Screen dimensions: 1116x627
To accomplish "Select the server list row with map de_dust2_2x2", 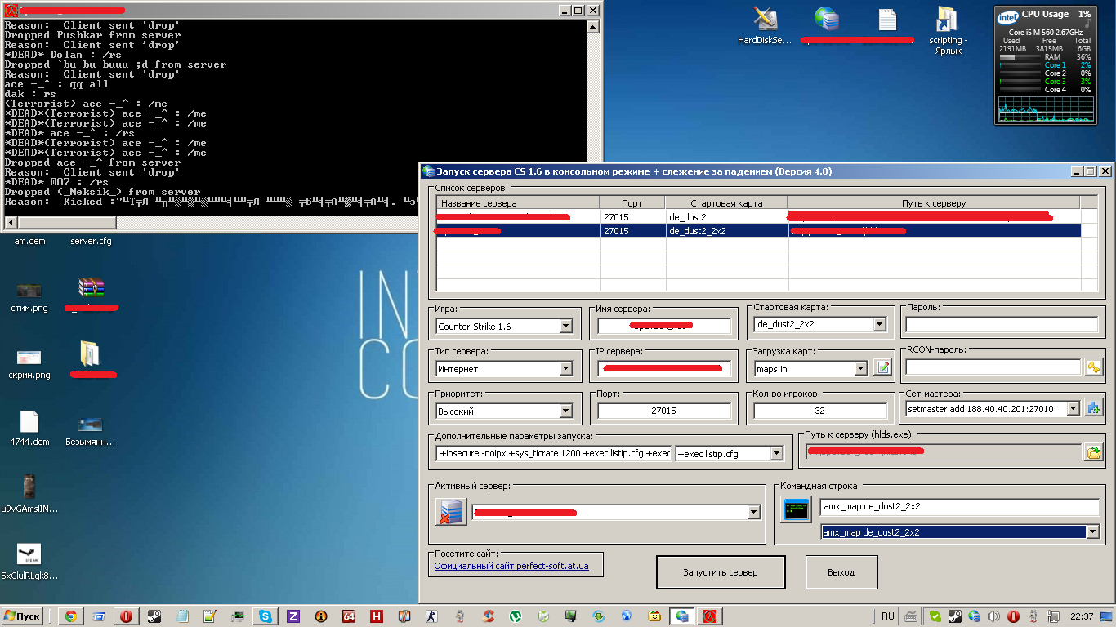I will tap(759, 231).
